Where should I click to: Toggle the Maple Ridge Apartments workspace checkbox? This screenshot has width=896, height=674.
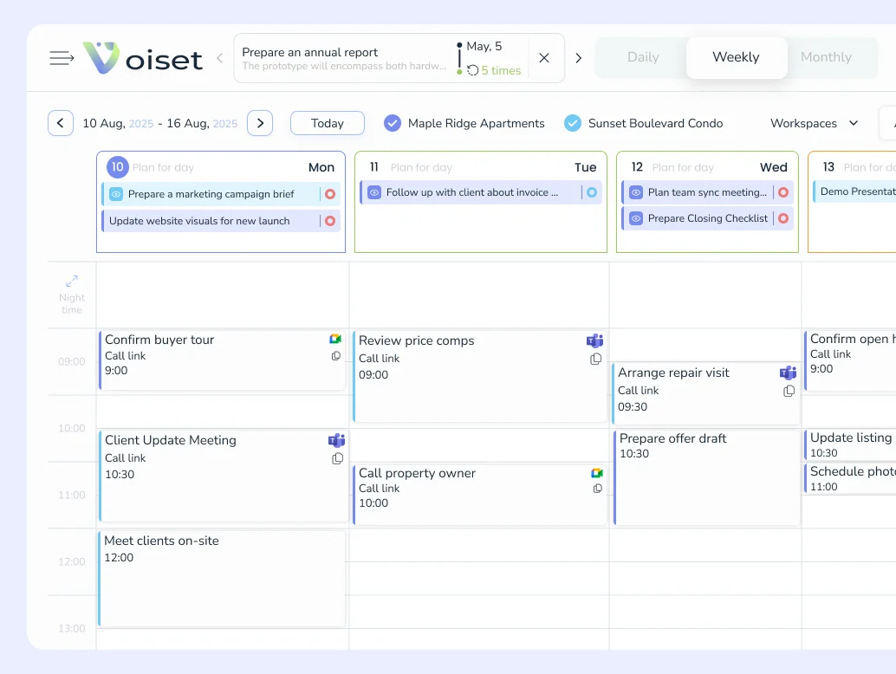392,123
